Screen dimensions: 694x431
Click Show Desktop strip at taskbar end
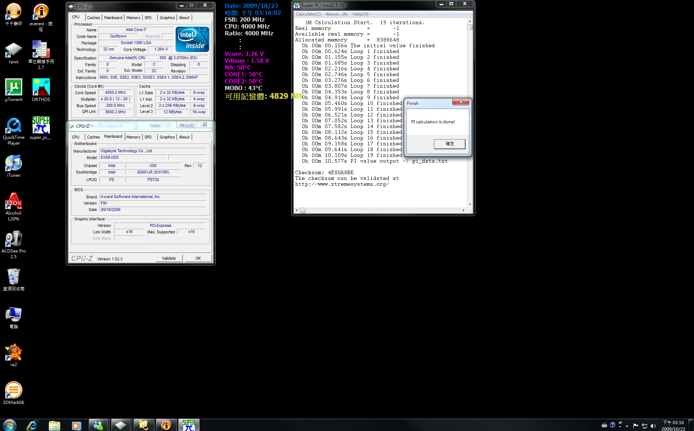click(691, 425)
